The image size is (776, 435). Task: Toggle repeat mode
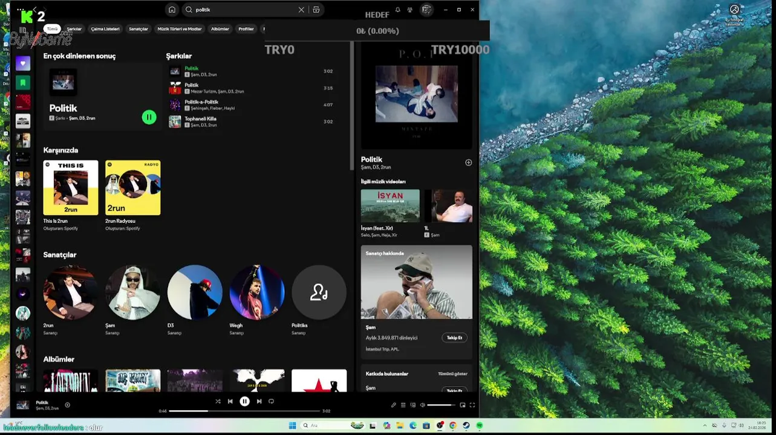coord(272,401)
